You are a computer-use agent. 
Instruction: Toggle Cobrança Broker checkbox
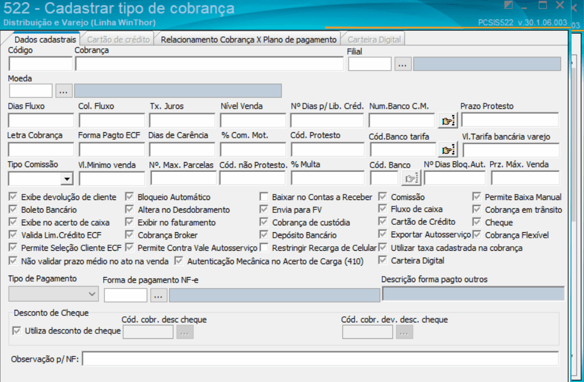pos(129,235)
